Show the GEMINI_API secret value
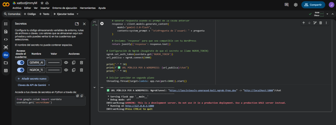 [66, 63]
